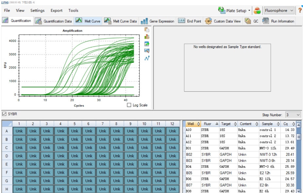Select the B04 well row
Viewport: 303px width, 193px height.
(240, 167)
